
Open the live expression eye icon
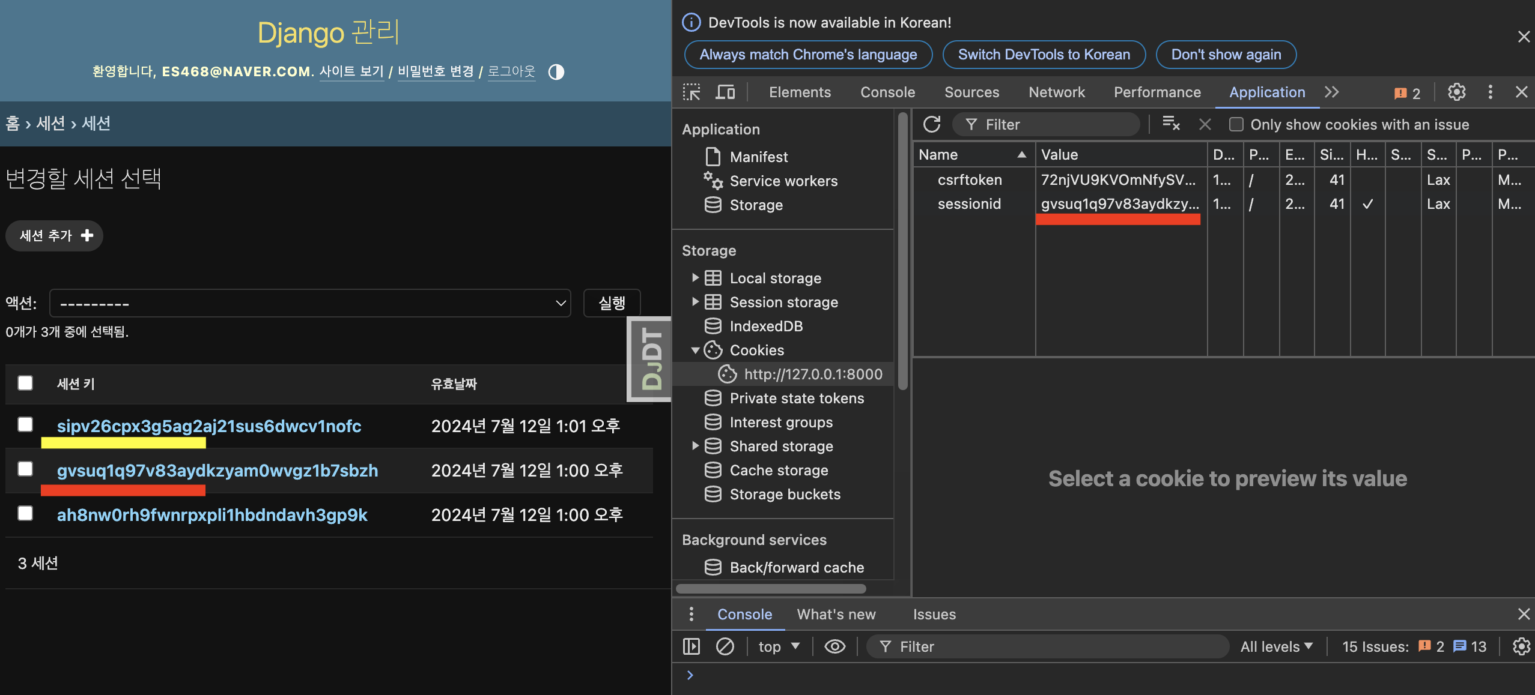point(834,646)
